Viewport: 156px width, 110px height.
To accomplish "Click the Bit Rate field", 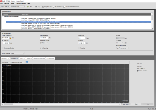I will (120, 38).
